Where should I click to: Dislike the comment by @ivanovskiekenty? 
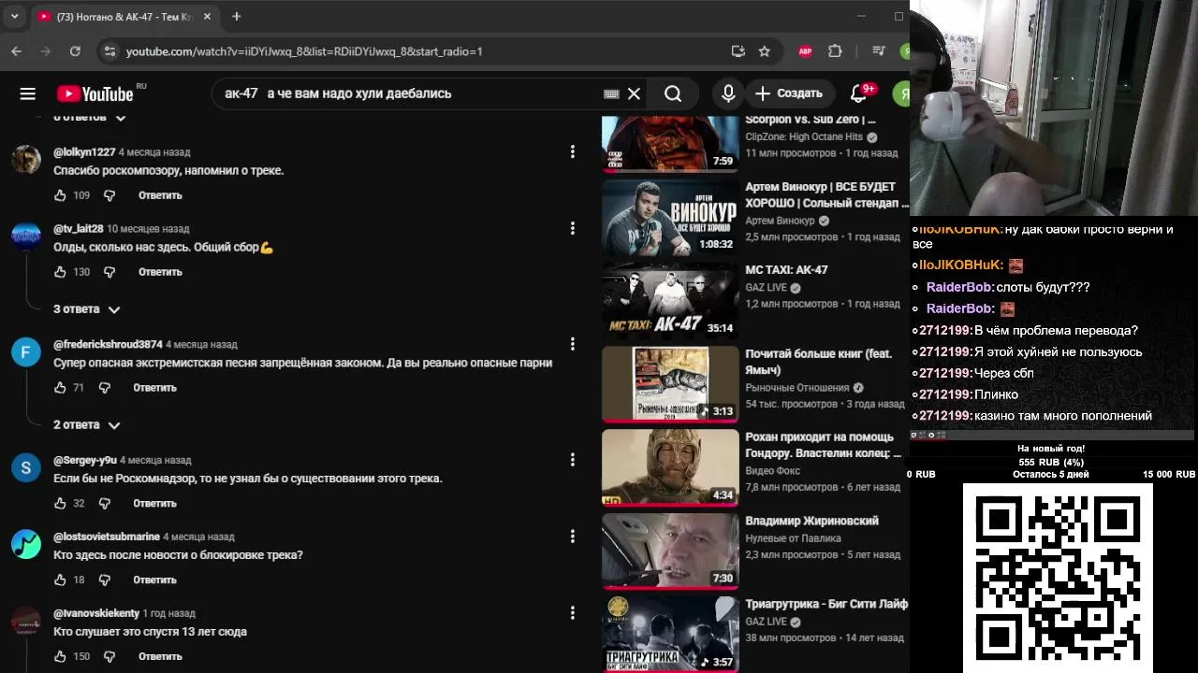(110, 656)
